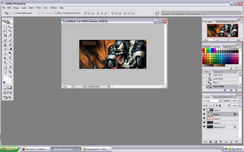
Task: Select the Path Selection tool
Action: [5, 58]
